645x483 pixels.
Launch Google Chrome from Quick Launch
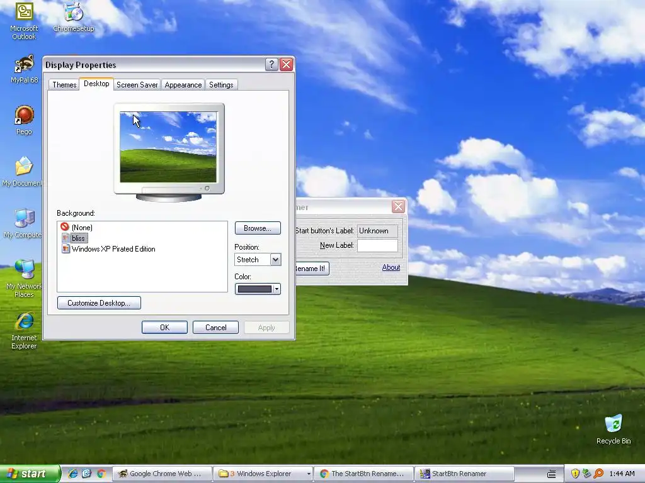click(x=101, y=474)
